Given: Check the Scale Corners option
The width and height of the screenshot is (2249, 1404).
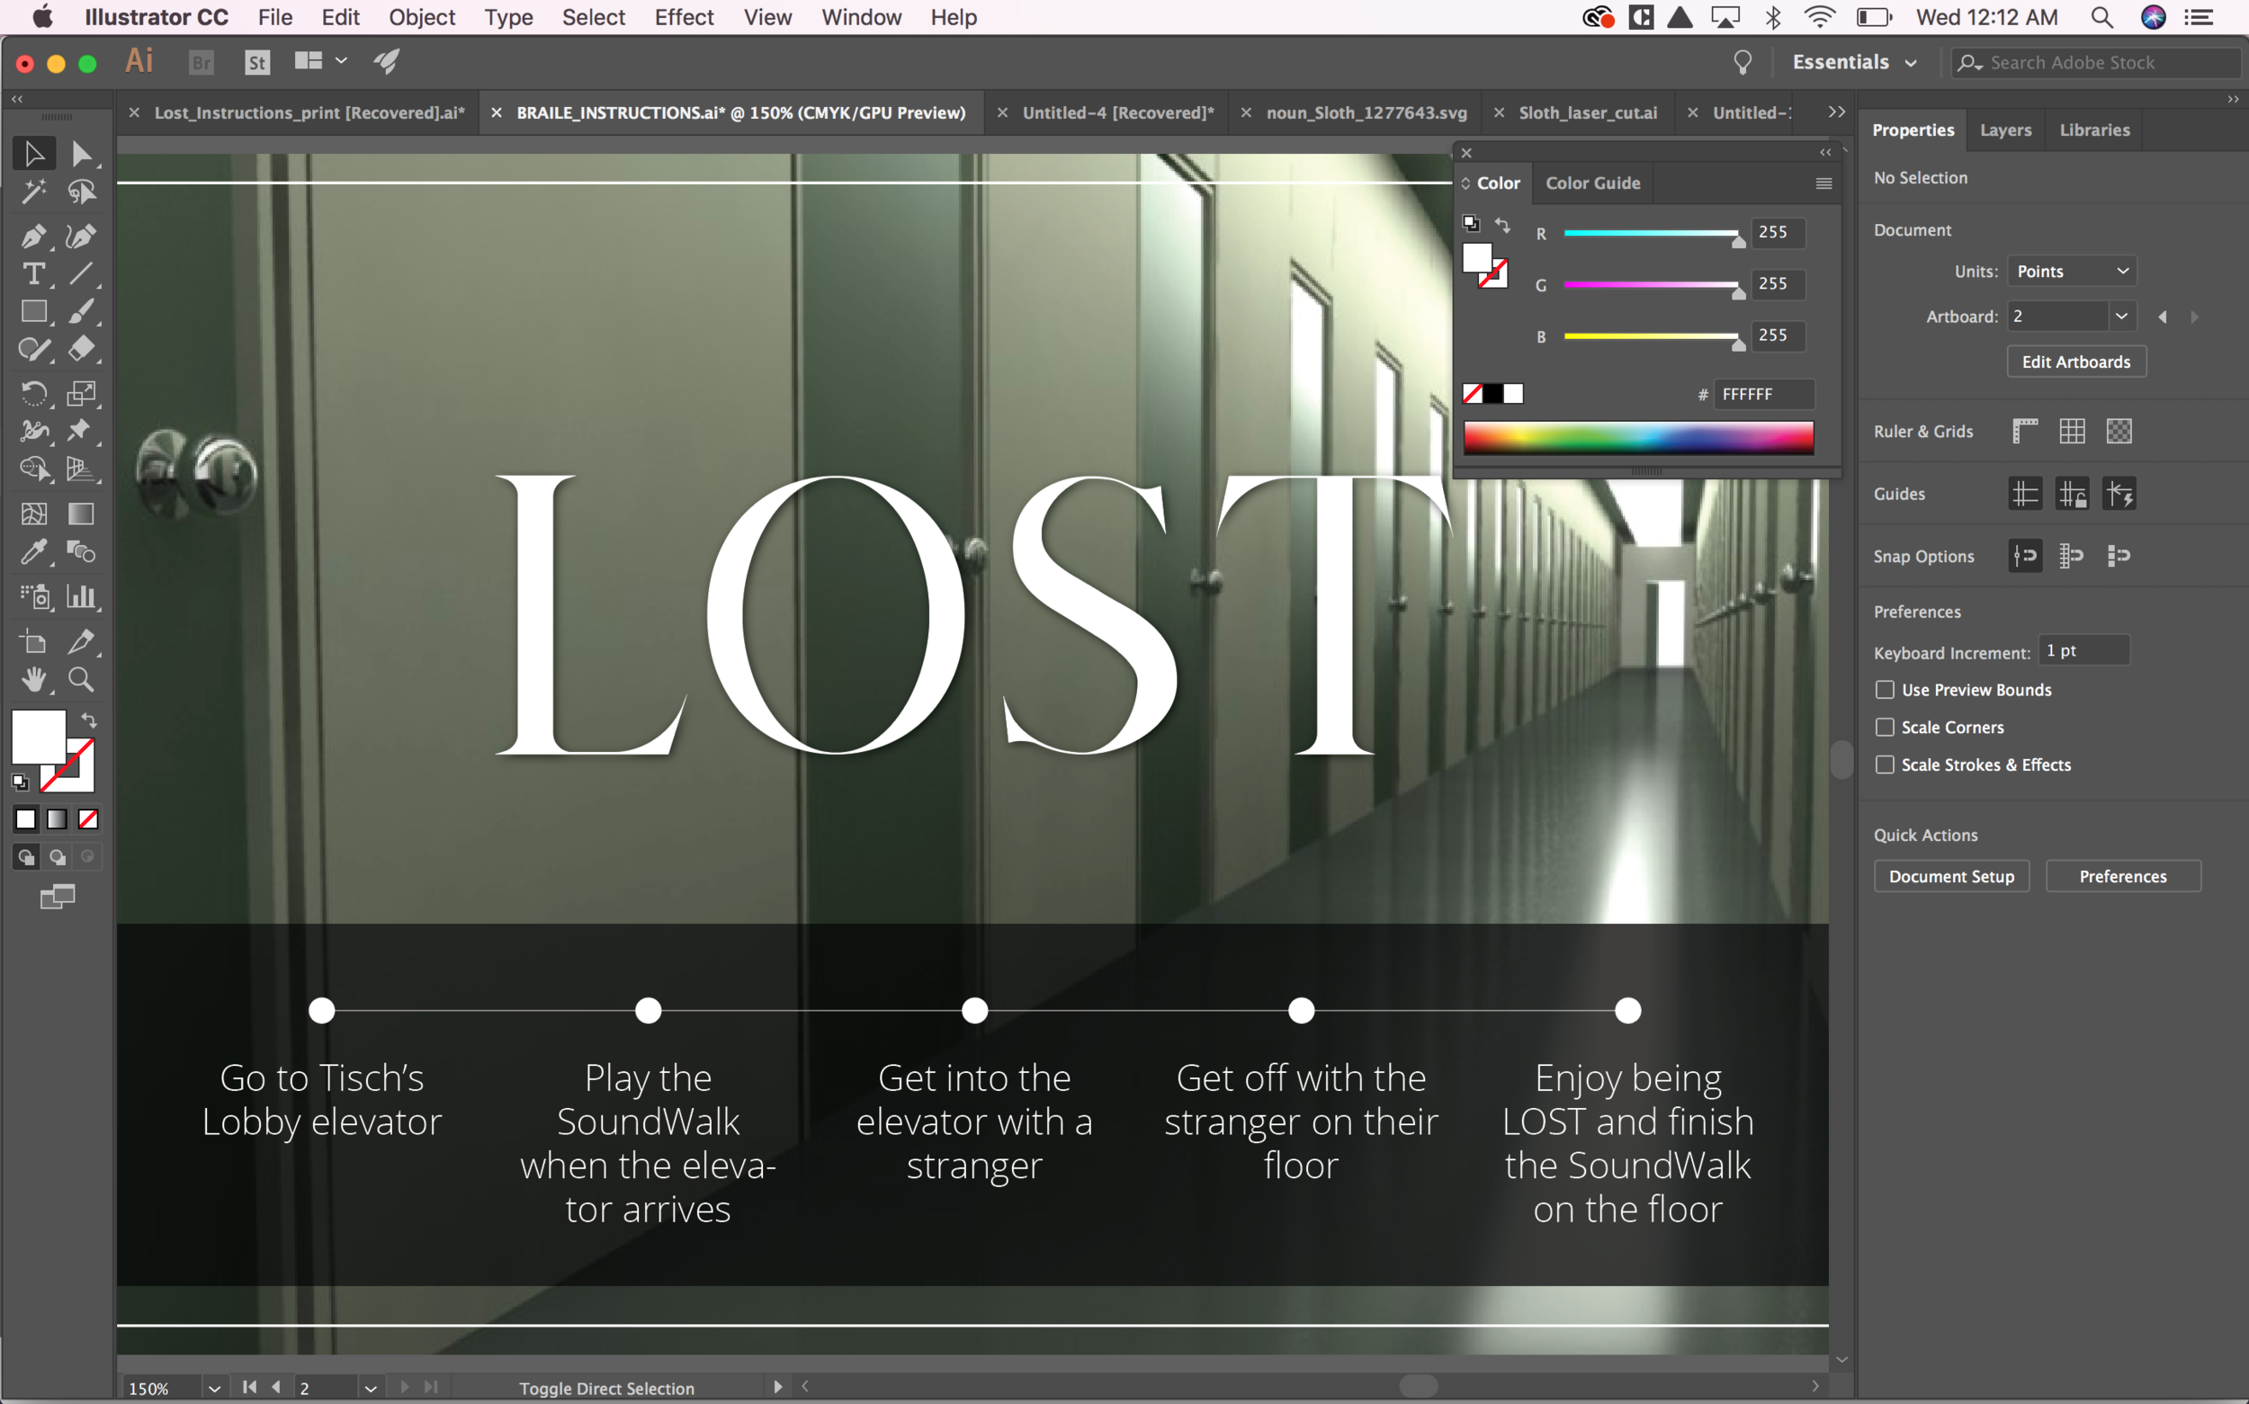Looking at the screenshot, I should [1884, 727].
